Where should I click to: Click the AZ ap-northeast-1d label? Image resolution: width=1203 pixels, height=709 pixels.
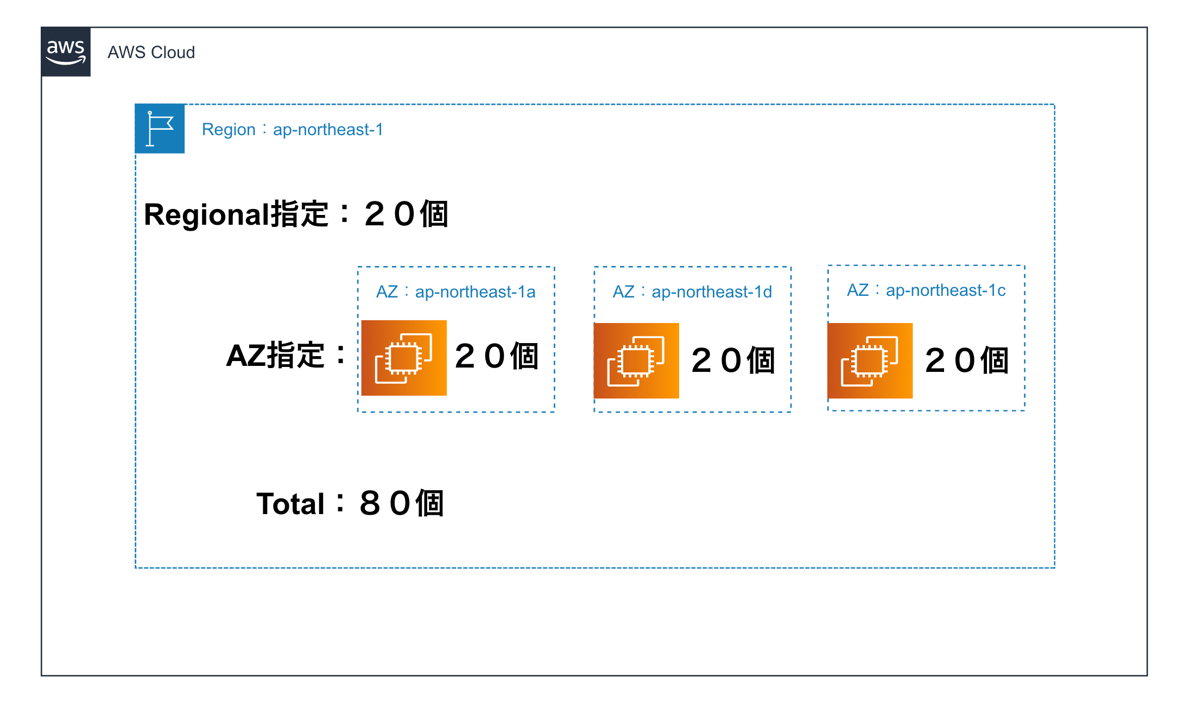click(692, 292)
